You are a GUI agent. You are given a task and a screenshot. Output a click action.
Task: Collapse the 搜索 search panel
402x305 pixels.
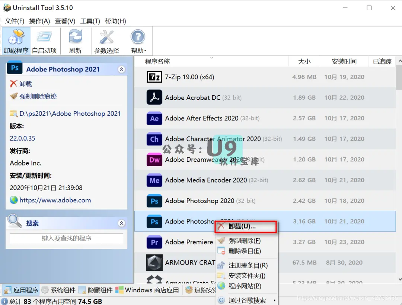coord(121,223)
